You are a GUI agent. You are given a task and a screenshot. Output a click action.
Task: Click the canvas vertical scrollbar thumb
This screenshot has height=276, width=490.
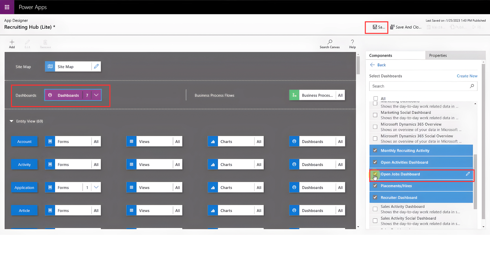coord(358,65)
